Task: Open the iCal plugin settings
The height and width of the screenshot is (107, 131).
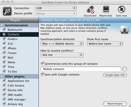Action: tap(19, 44)
